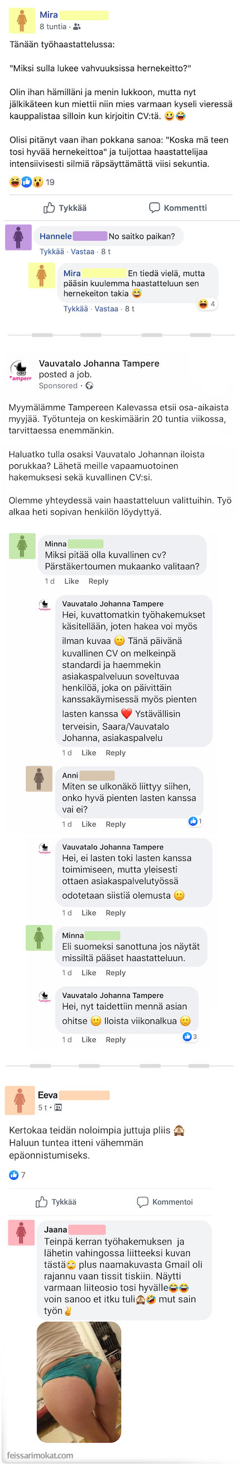Viewport: 244px width, 1465px height.
Task: Click Kommentoi under Eeva's post
Action: (165, 1202)
